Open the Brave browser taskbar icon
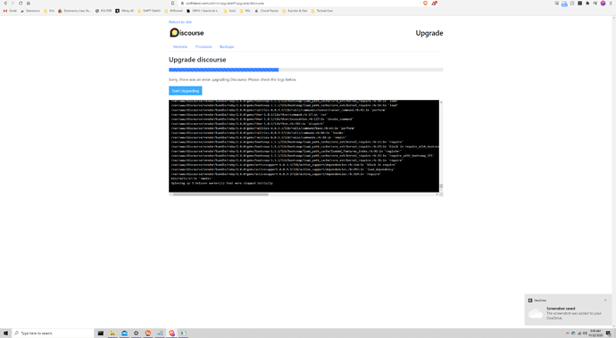Viewport: 616px width, 338px height. click(171, 334)
